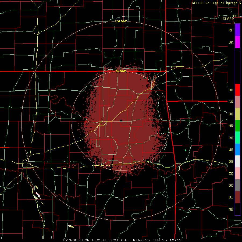
Task: Click the HYDROMETEOR CLASSIFICATION title text
Action: coord(94,240)
